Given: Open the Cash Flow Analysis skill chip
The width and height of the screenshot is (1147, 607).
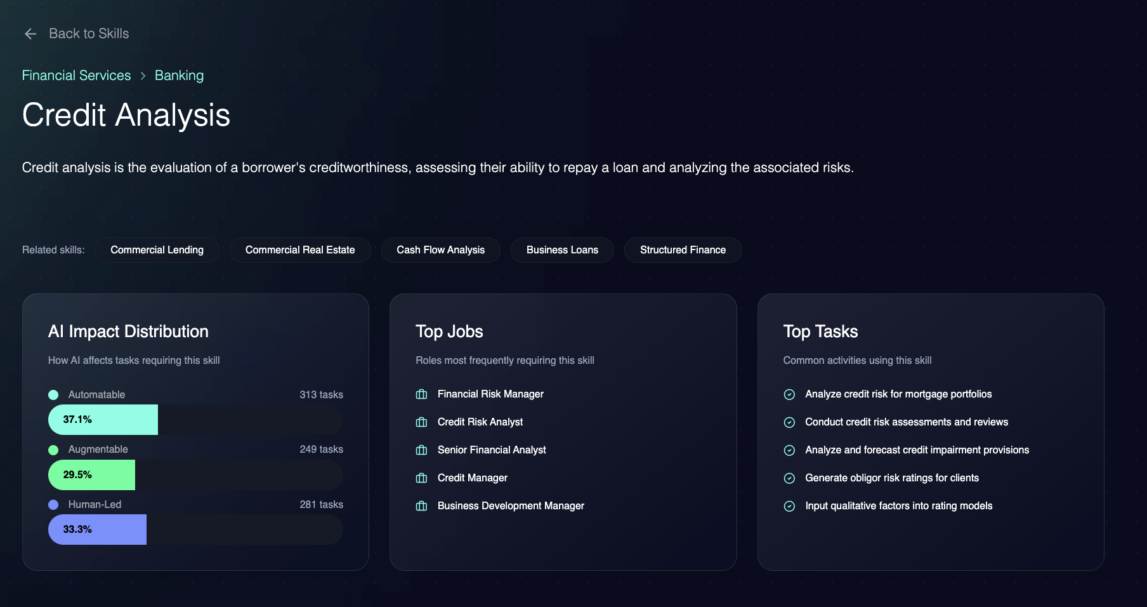Looking at the screenshot, I should pos(441,250).
